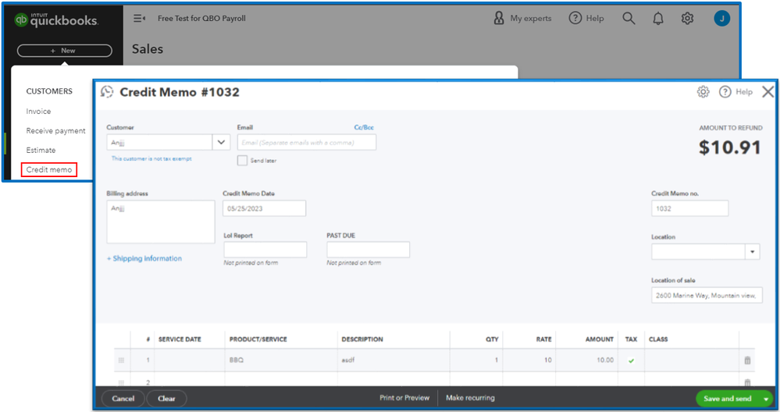This screenshot has height=412, width=780.
Task: Check the Send later checkbox
Action: tap(242, 161)
